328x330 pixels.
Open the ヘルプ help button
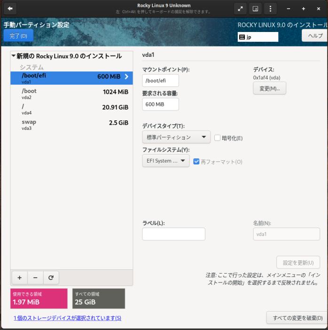pyautogui.click(x=315, y=36)
